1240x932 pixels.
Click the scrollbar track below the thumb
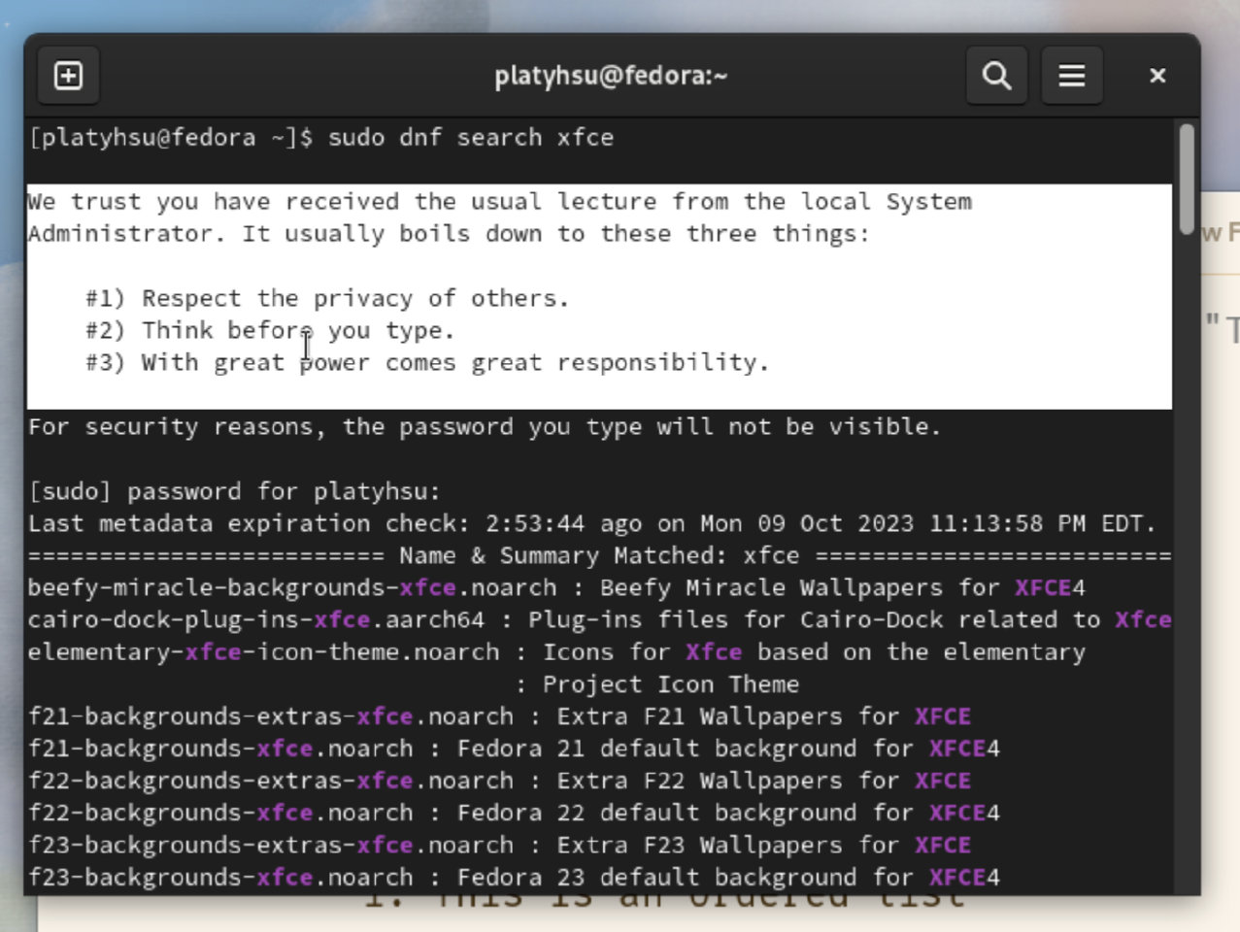click(1186, 582)
